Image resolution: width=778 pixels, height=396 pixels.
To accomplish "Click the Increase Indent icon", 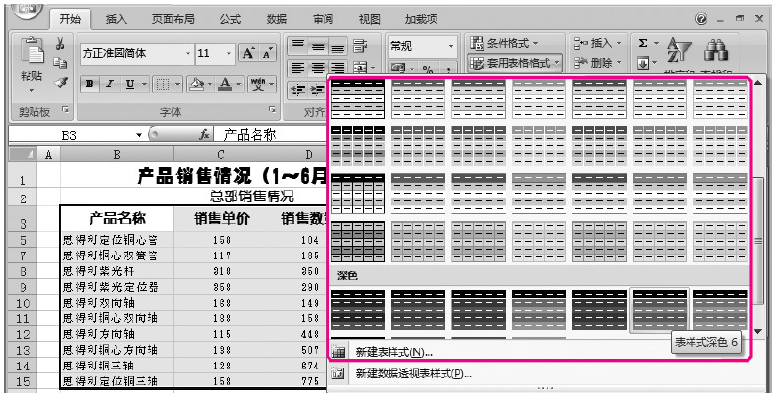I will click(x=318, y=89).
